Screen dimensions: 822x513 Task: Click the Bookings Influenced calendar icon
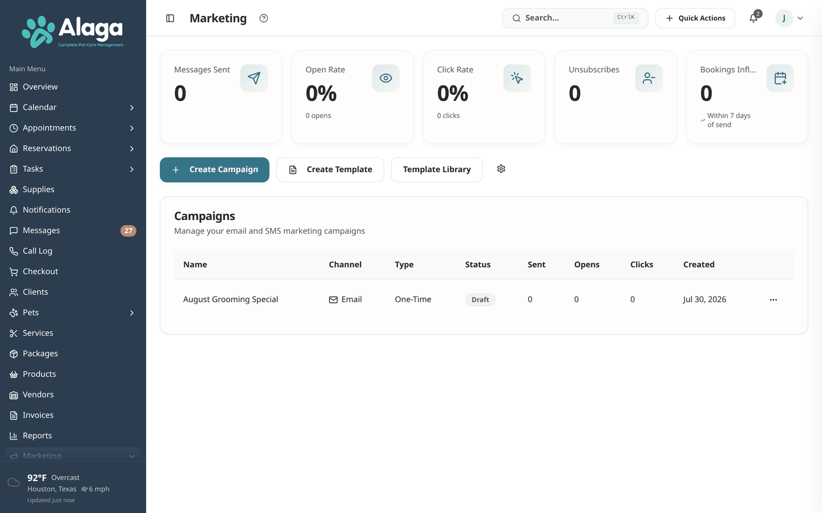[780, 78]
